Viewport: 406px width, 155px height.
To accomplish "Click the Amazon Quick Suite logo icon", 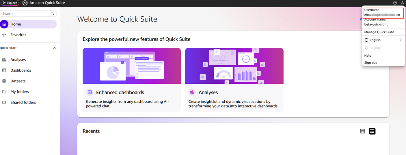I will click(25, 3).
